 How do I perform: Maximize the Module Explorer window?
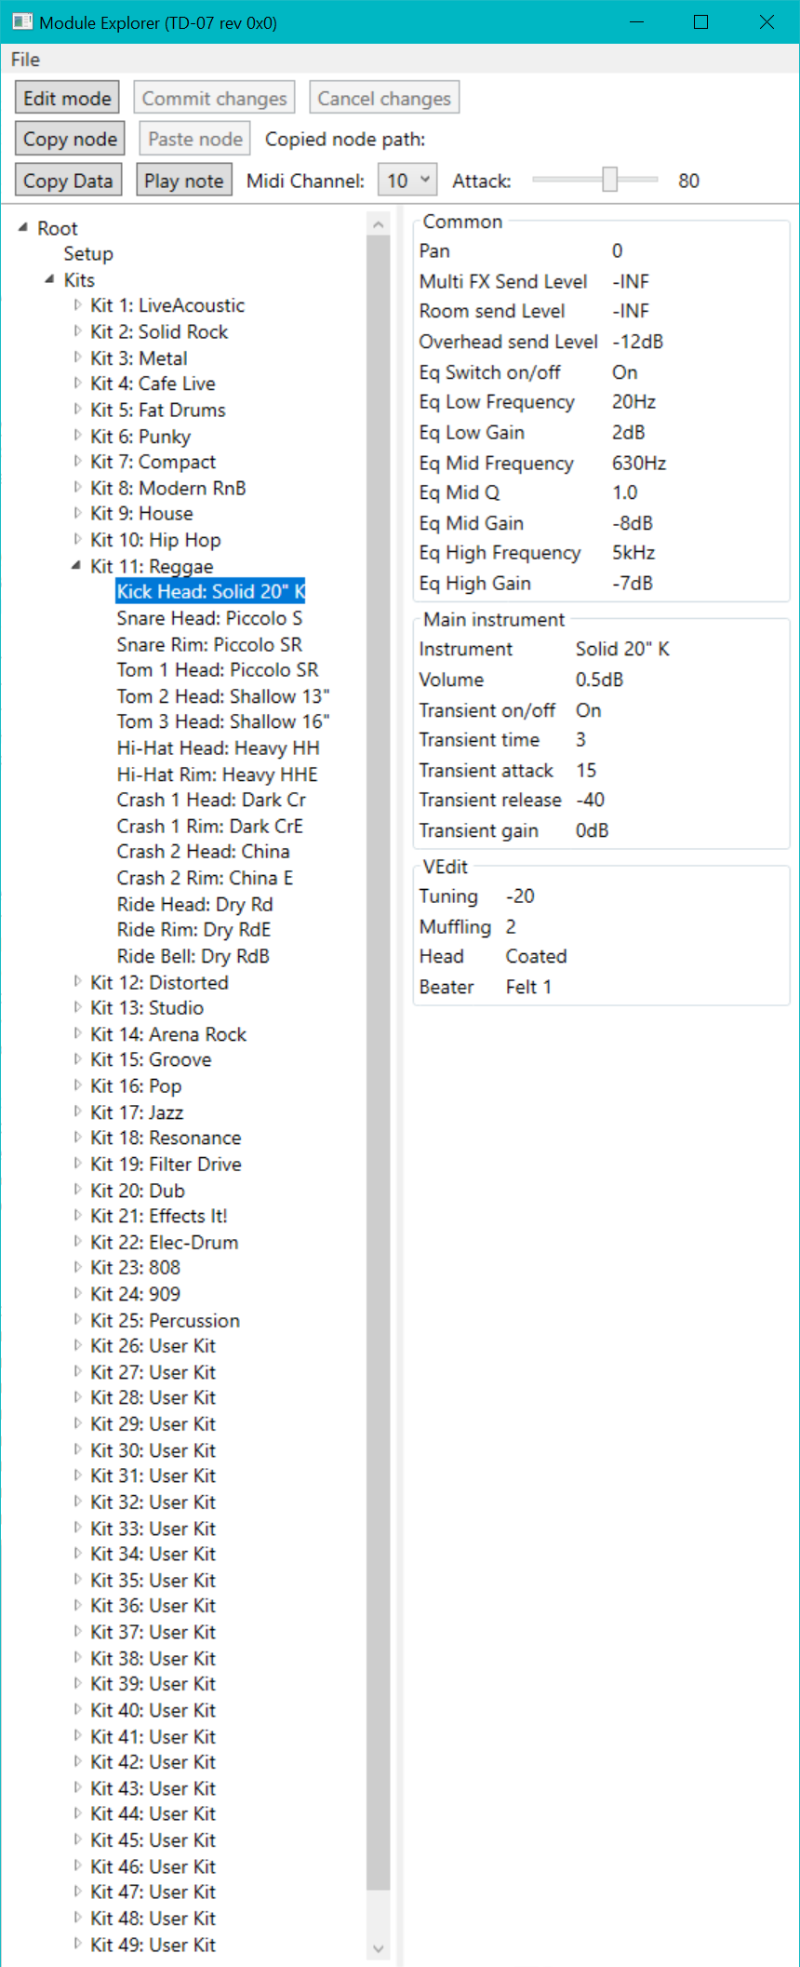pos(701,22)
